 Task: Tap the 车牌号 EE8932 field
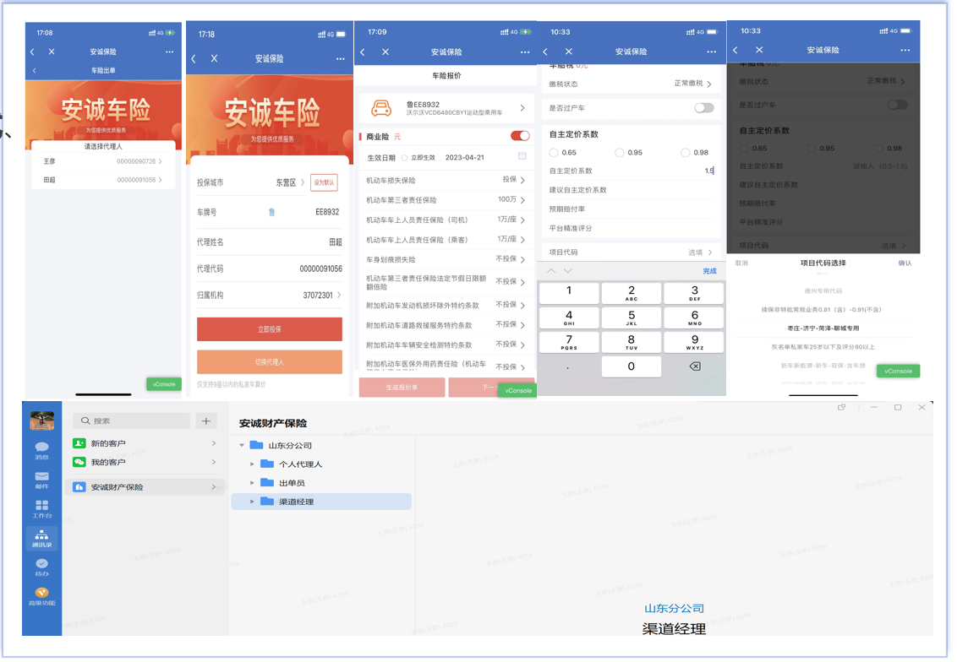[x=269, y=212]
